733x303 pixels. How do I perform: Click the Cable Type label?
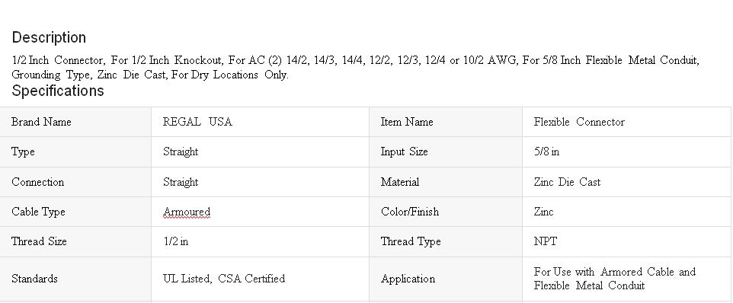(38, 212)
